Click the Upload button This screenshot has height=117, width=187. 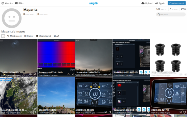click(x=147, y=3)
